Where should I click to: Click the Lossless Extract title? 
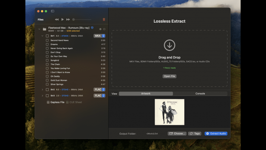point(169,21)
